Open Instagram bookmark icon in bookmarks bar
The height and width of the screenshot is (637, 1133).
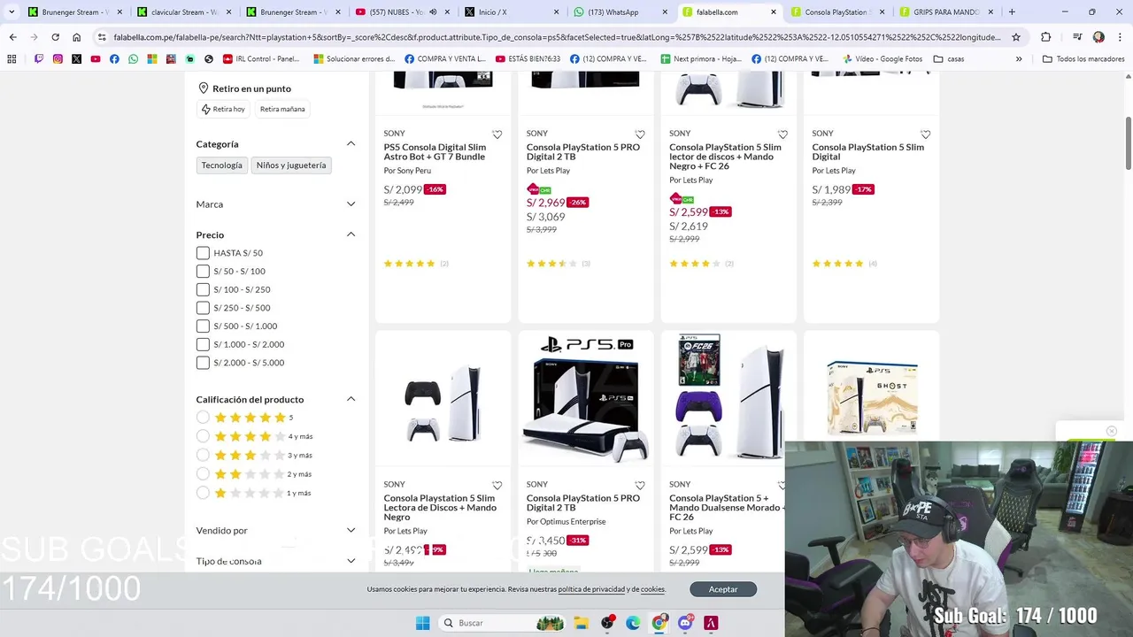pos(58,59)
